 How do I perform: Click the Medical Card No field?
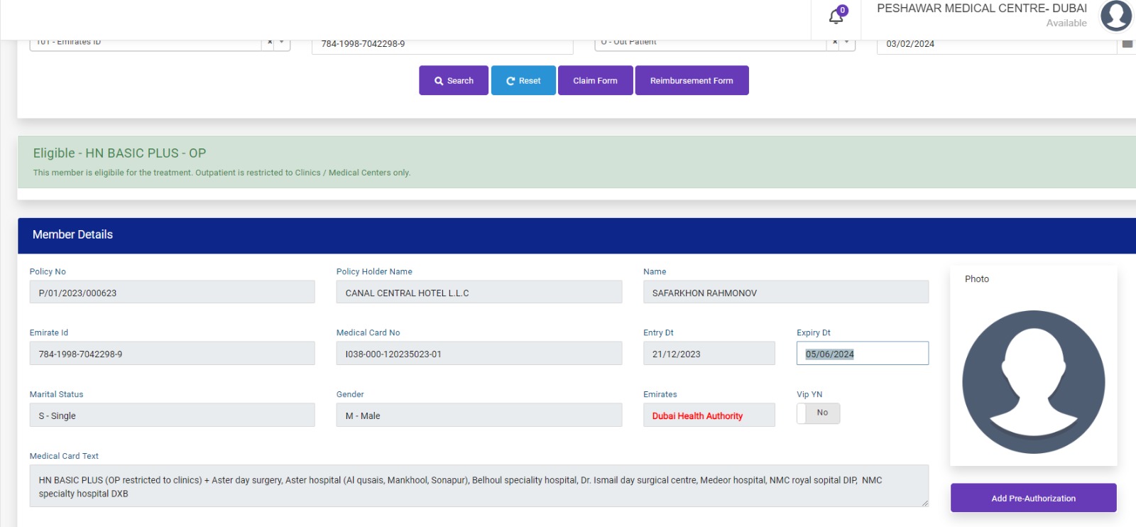click(x=479, y=354)
